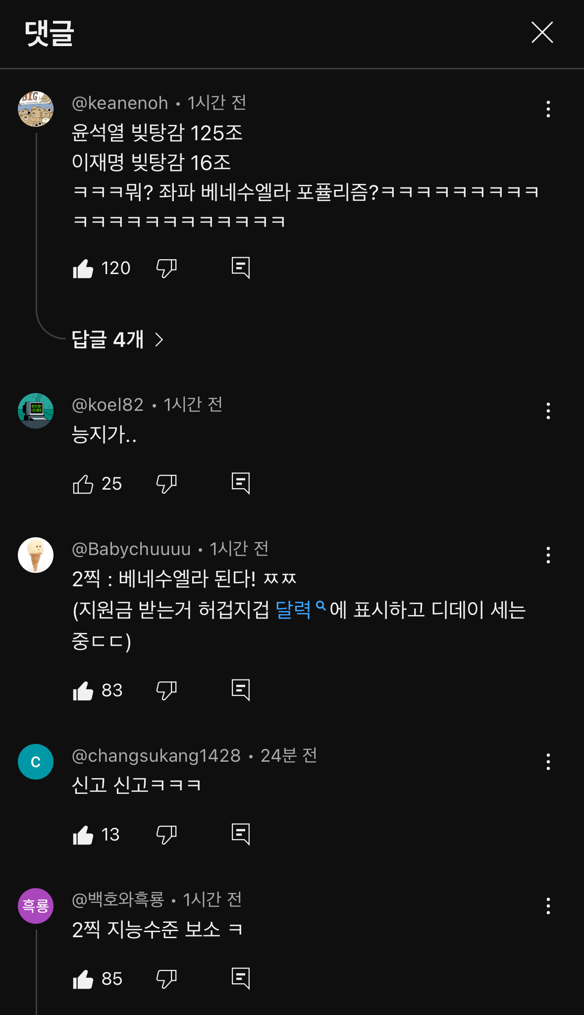The image size is (584, 1015).
Task: Close the comments panel
Action: (542, 33)
